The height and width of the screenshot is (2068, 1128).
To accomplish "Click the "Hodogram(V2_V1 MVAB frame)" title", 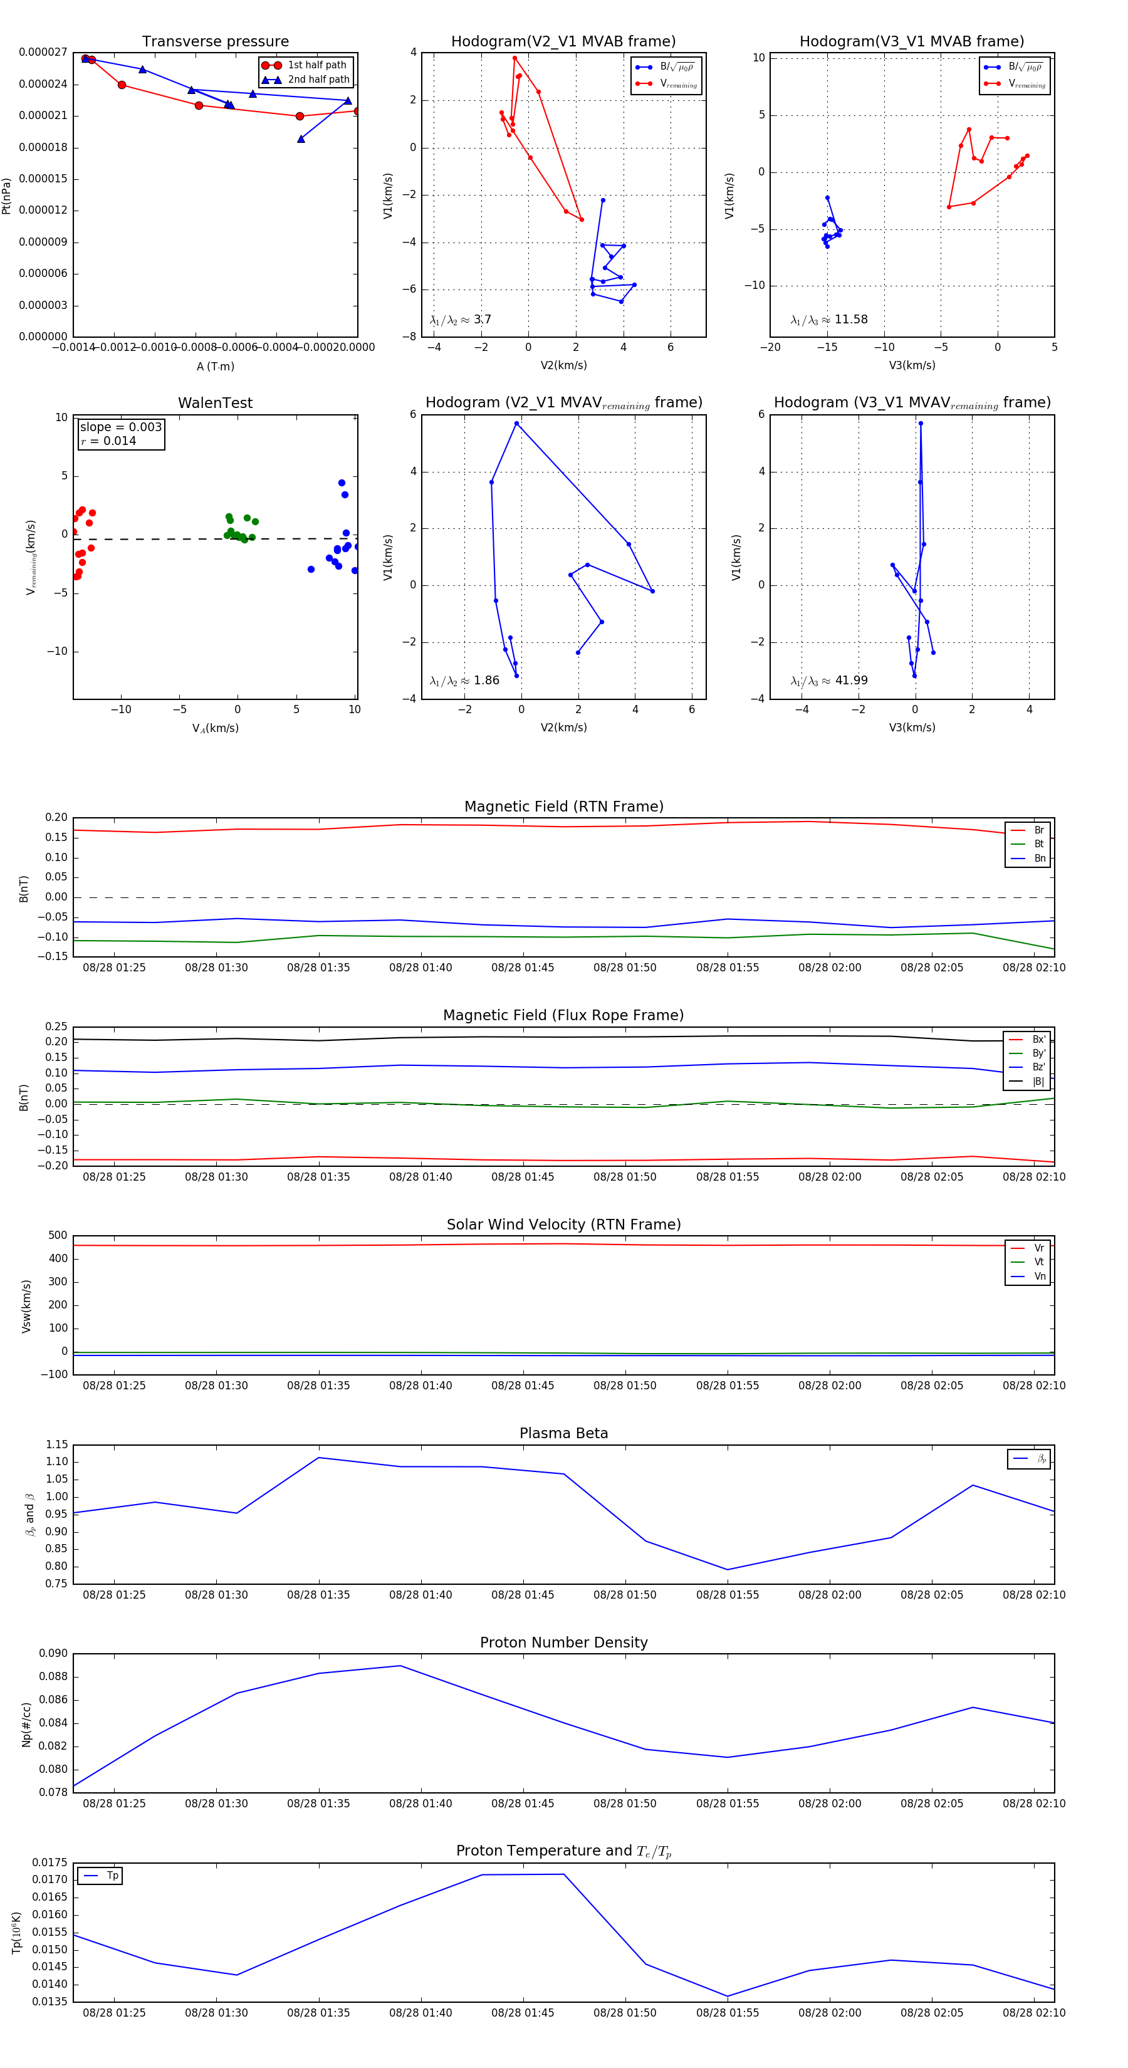I will (563, 42).
